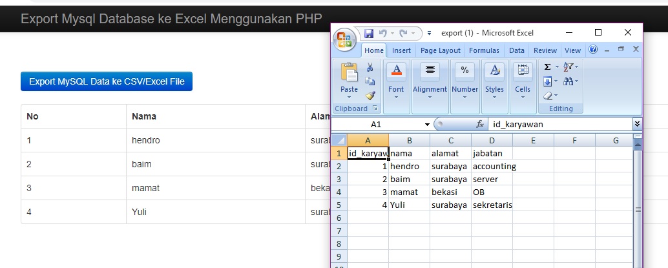Viewport: 668px width, 268px height.
Task: Open Excel Help question mark icon
Action: [593, 50]
